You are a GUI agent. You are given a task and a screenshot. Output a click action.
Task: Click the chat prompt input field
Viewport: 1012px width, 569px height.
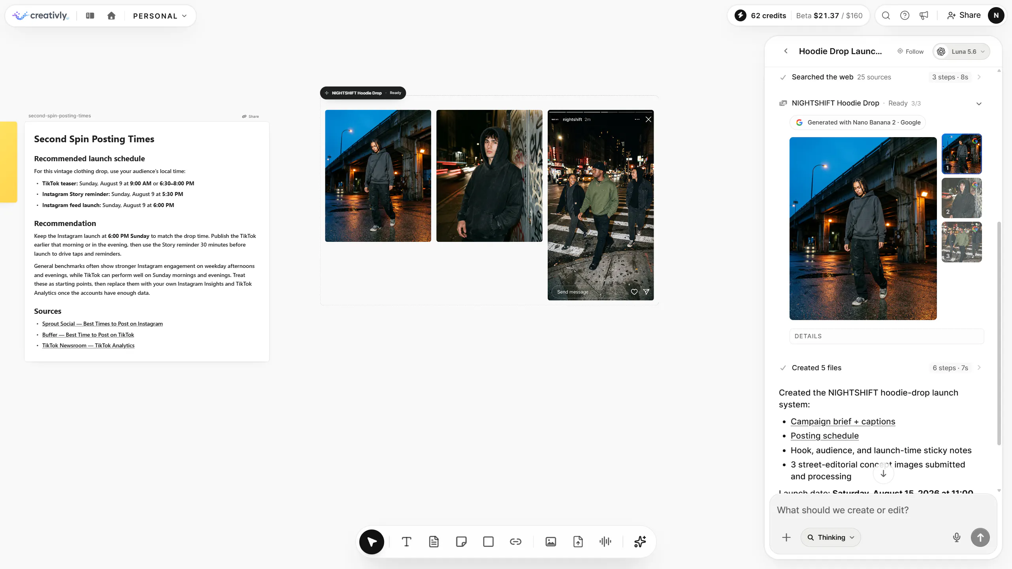(x=883, y=510)
